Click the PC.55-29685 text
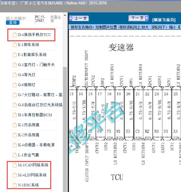181x192 pixels. point(40,19)
